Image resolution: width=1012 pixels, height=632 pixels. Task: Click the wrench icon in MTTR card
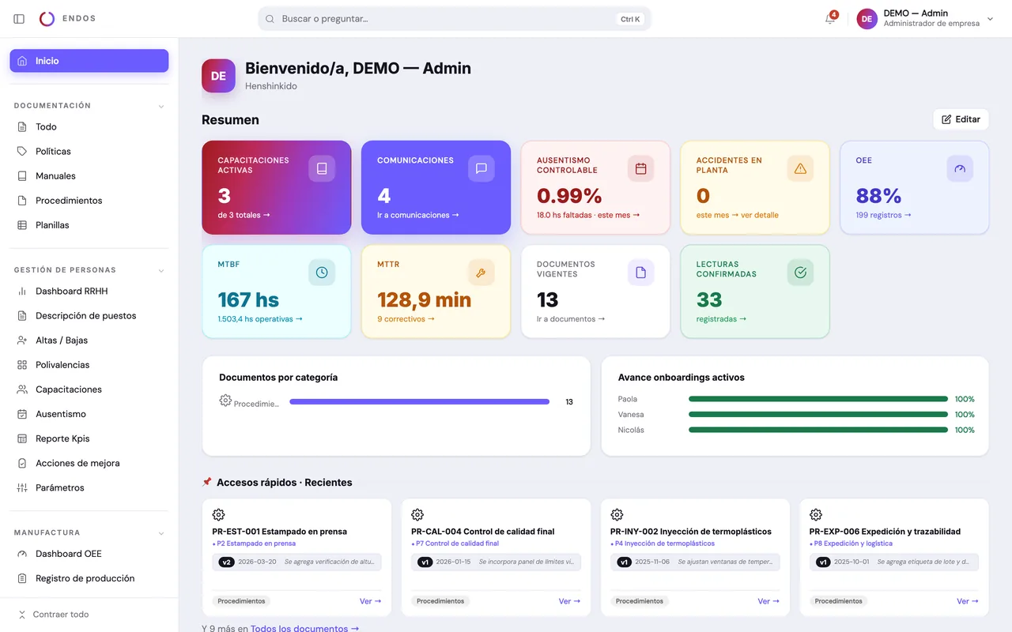tap(481, 273)
